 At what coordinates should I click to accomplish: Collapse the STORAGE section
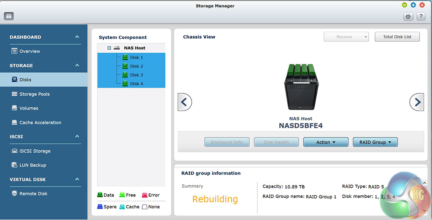[x=77, y=65]
